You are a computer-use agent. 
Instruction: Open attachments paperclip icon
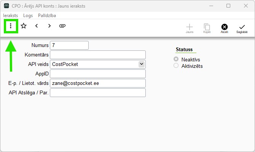(62, 26)
